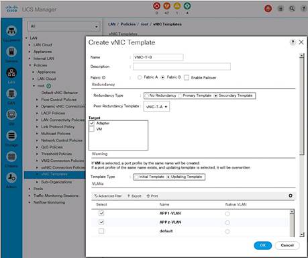This screenshot has height=258, width=308.
Task: Close the Create vNIC Template dialog
Action: click(x=301, y=42)
